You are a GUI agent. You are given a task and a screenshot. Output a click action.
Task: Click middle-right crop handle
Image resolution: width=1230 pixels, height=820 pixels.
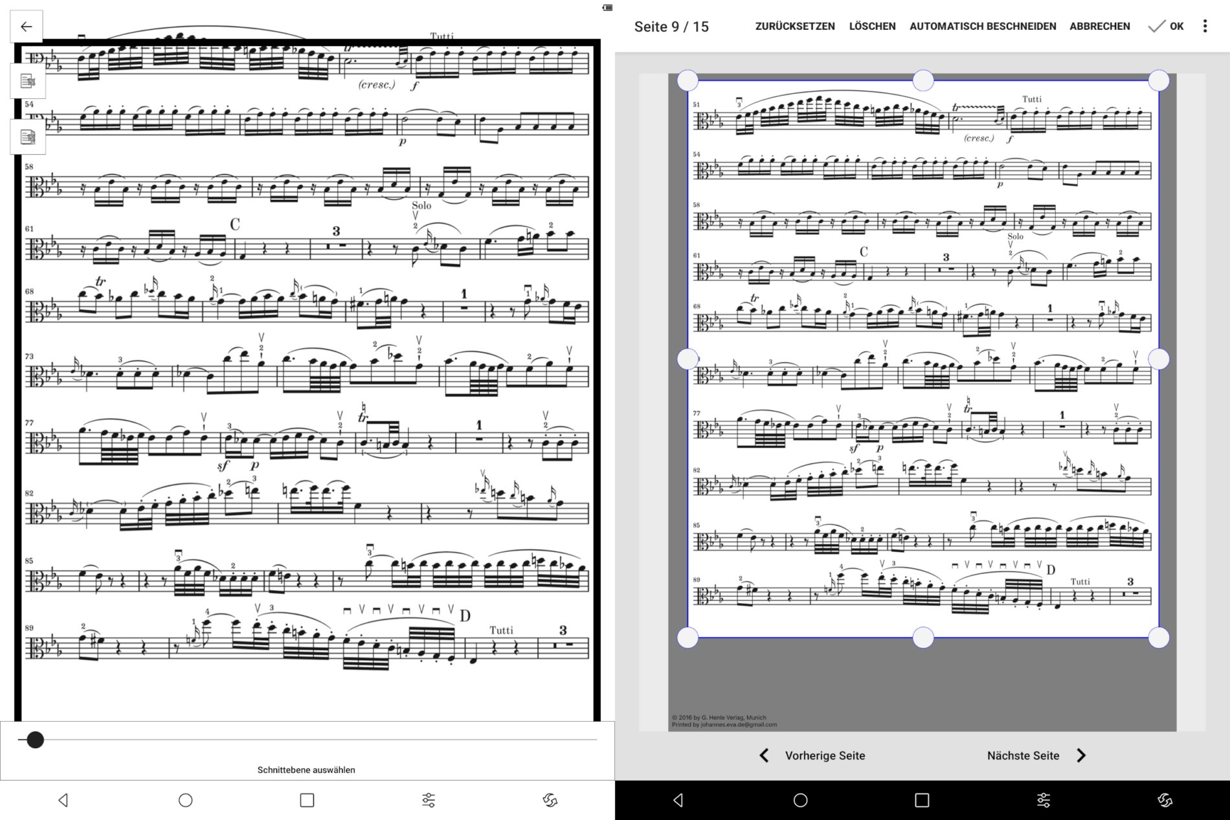pyautogui.click(x=1159, y=359)
